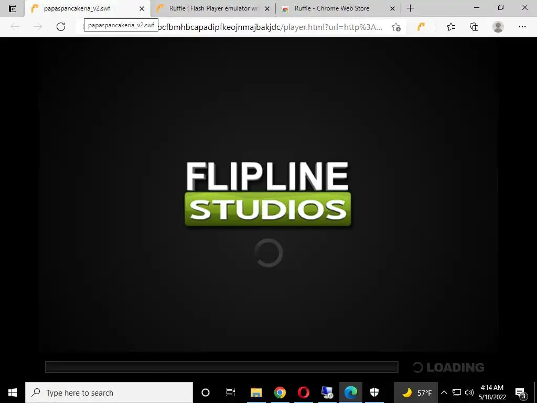Show hidden system tray icons
The height and width of the screenshot is (403, 537).
tap(444, 393)
